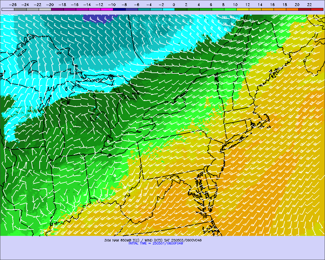Click the bright green swatch between 8 and 10
325x260 pixels.
tap(230, 9)
